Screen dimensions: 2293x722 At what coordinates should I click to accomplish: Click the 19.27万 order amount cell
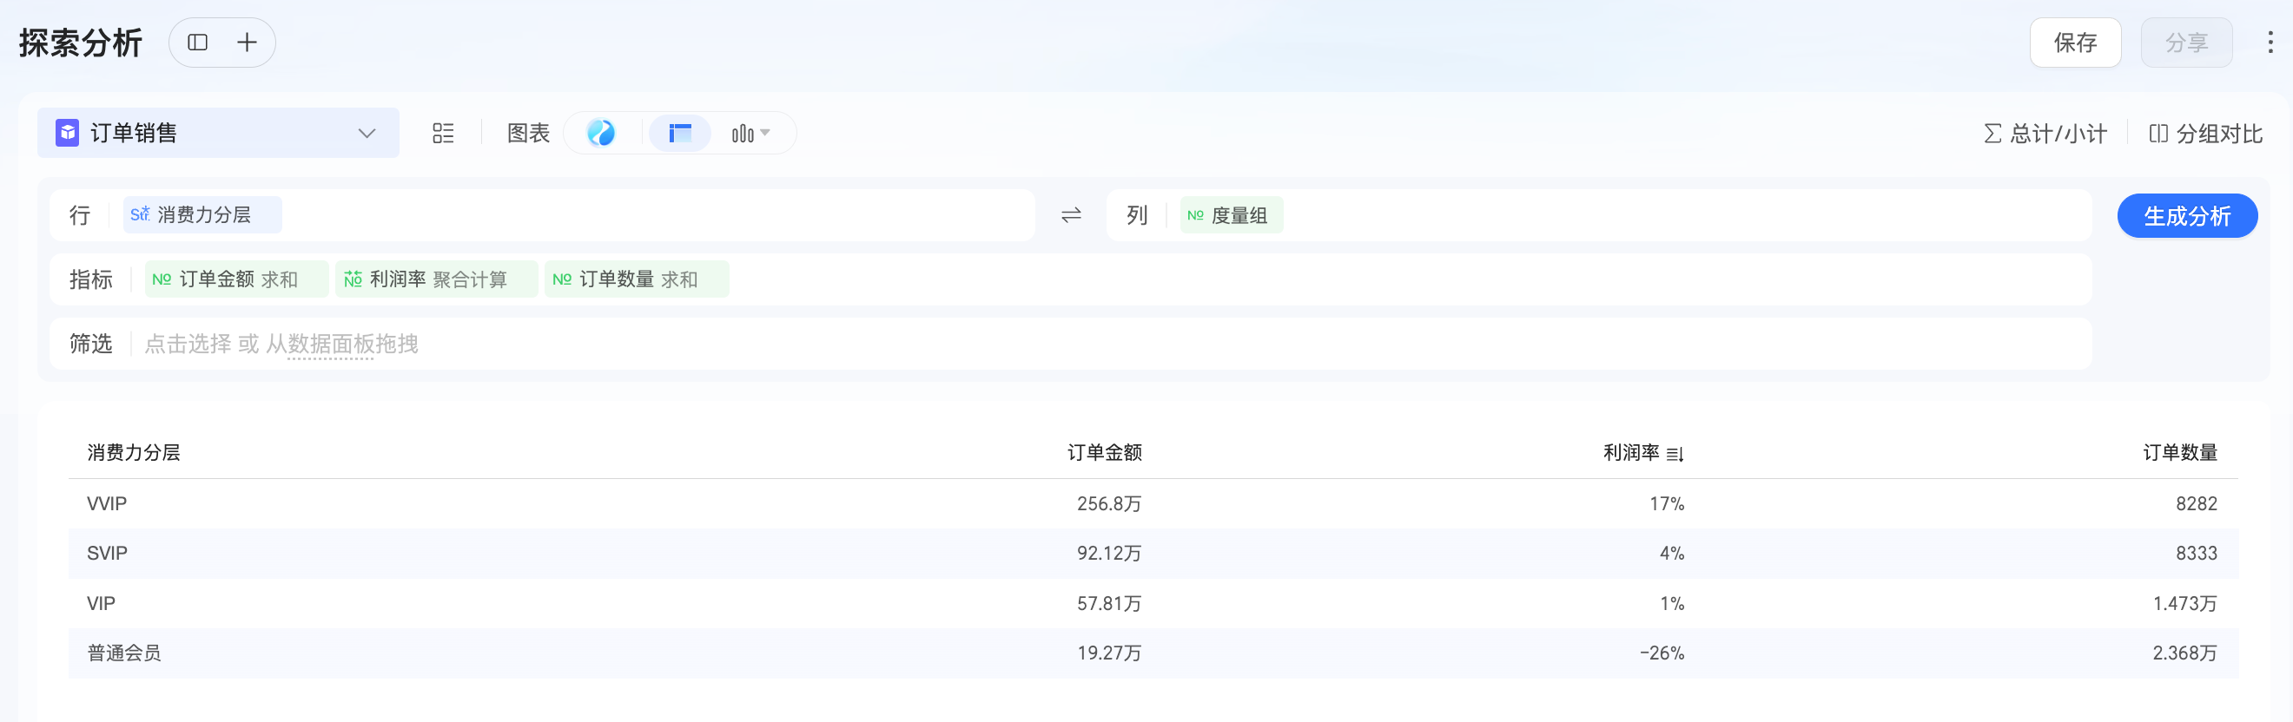tap(1109, 653)
